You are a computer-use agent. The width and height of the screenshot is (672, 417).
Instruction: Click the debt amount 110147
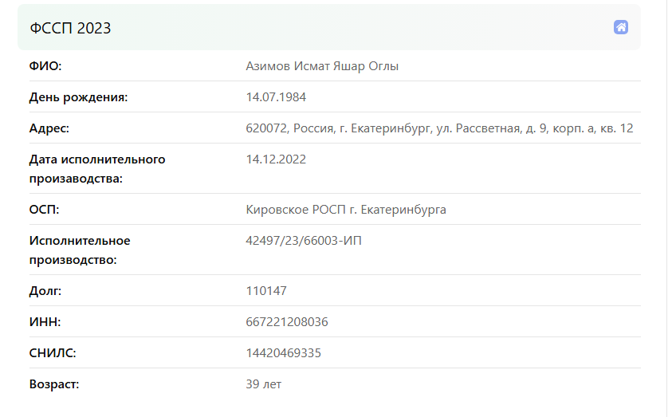click(266, 291)
